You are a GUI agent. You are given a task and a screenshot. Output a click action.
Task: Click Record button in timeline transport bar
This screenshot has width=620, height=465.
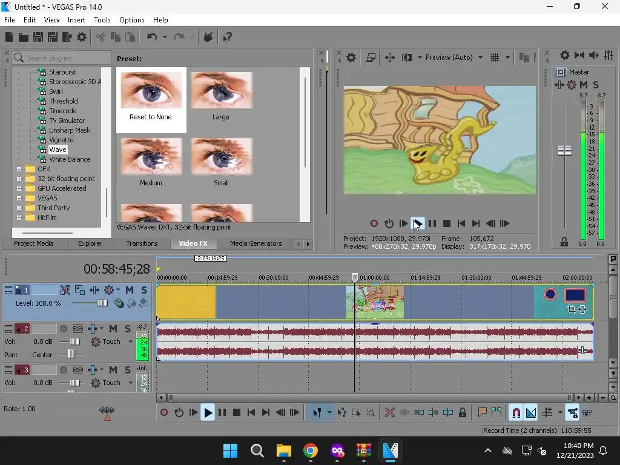coord(164,412)
